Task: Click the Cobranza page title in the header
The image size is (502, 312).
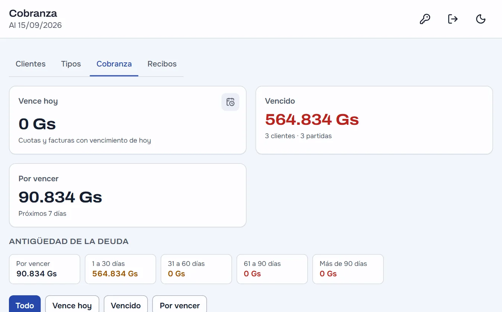Action: (33, 13)
